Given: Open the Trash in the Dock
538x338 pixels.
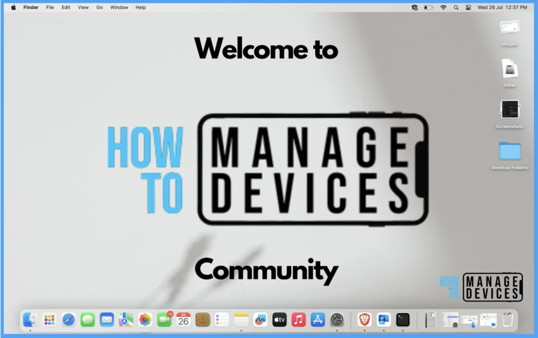Looking at the screenshot, I should (508, 320).
